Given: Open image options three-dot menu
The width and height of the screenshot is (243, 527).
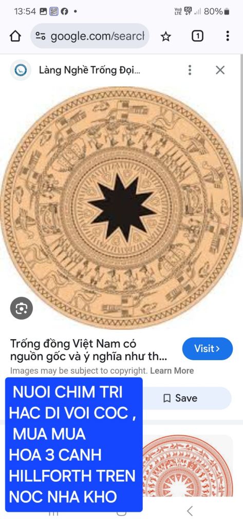Looking at the screenshot, I should click(190, 70).
